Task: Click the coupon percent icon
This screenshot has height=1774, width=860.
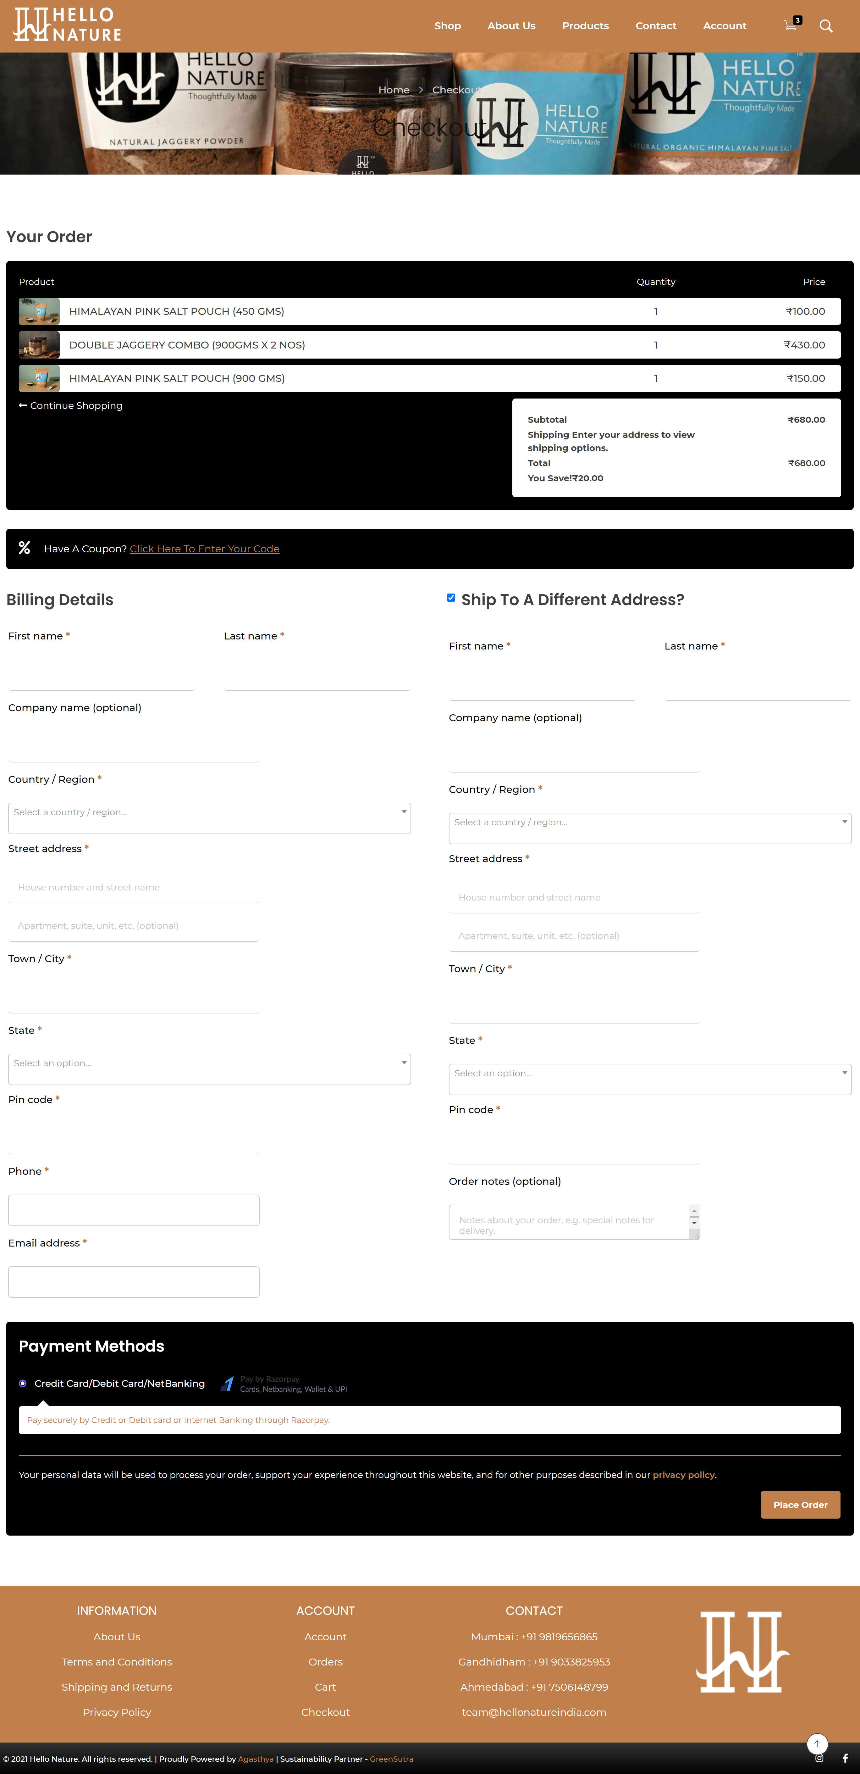Action: coord(25,548)
